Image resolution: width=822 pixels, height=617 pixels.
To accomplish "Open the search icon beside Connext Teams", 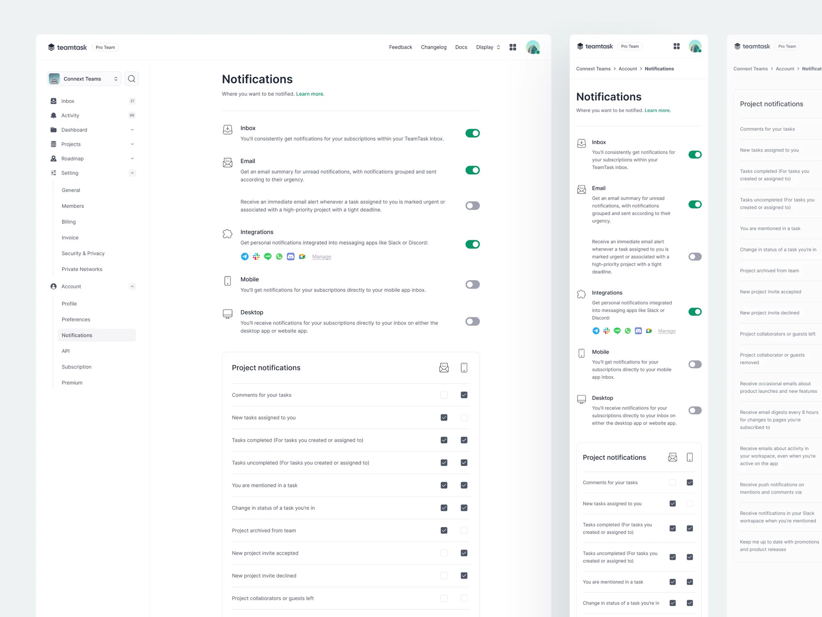I will 132,79.
